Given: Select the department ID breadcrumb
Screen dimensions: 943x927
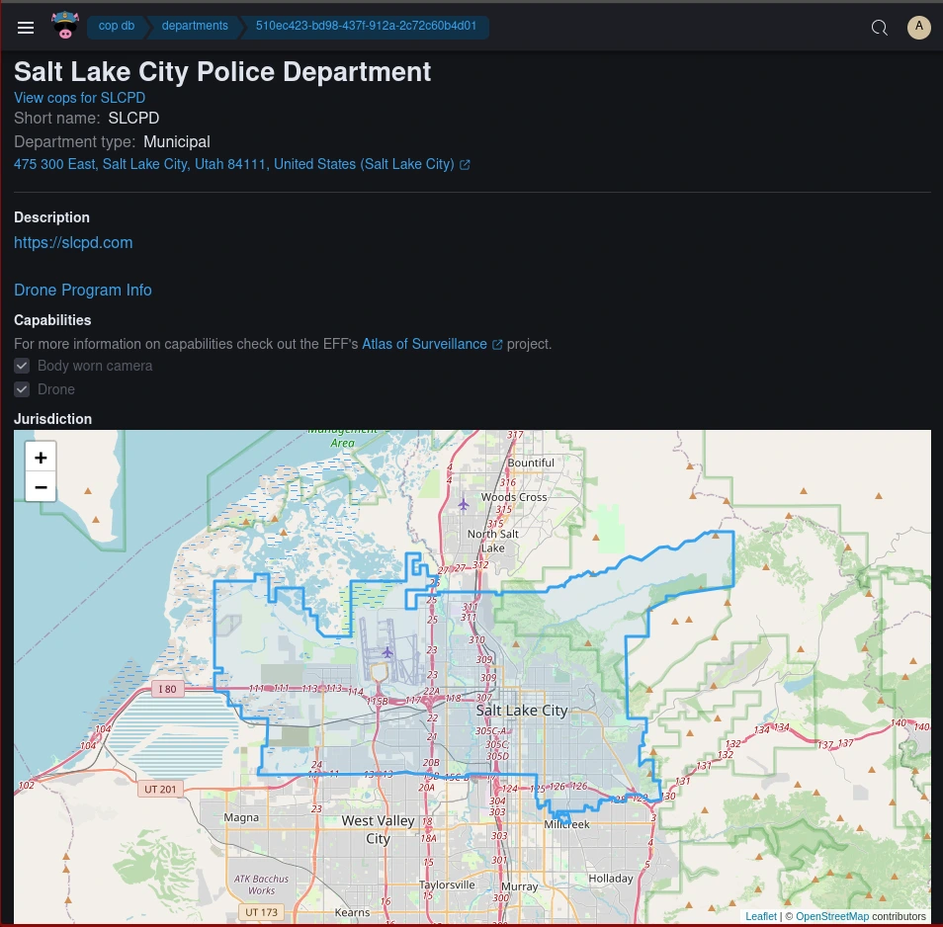Looking at the screenshot, I should [366, 27].
